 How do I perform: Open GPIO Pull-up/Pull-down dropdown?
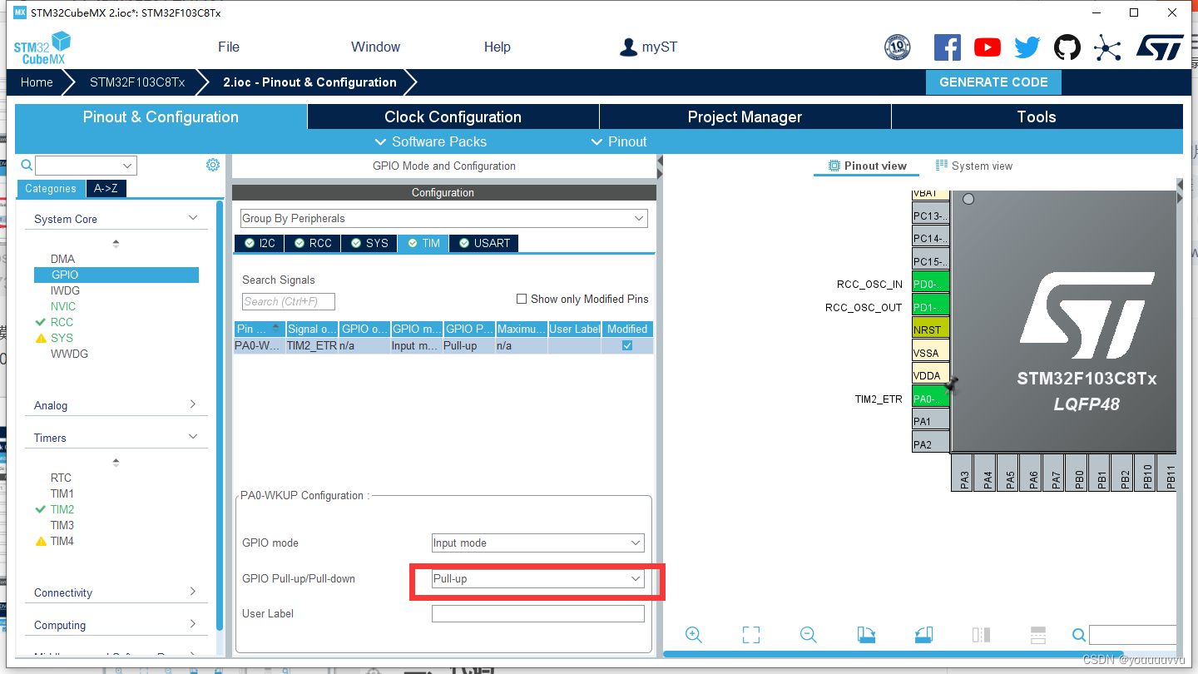(x=538, y=578)
